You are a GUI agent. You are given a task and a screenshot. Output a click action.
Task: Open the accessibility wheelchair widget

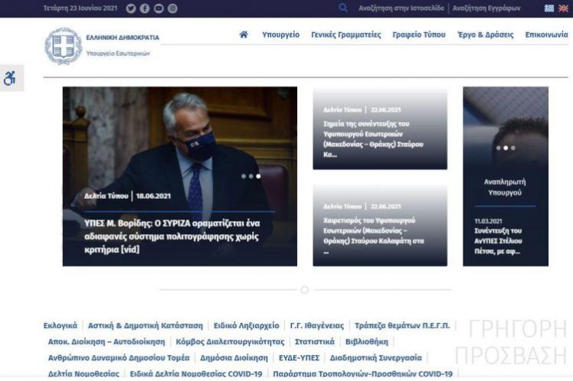coord(11,79)
